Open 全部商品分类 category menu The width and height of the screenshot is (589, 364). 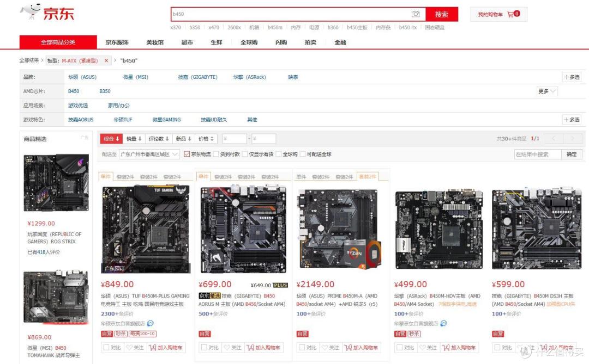pos(58,42)
